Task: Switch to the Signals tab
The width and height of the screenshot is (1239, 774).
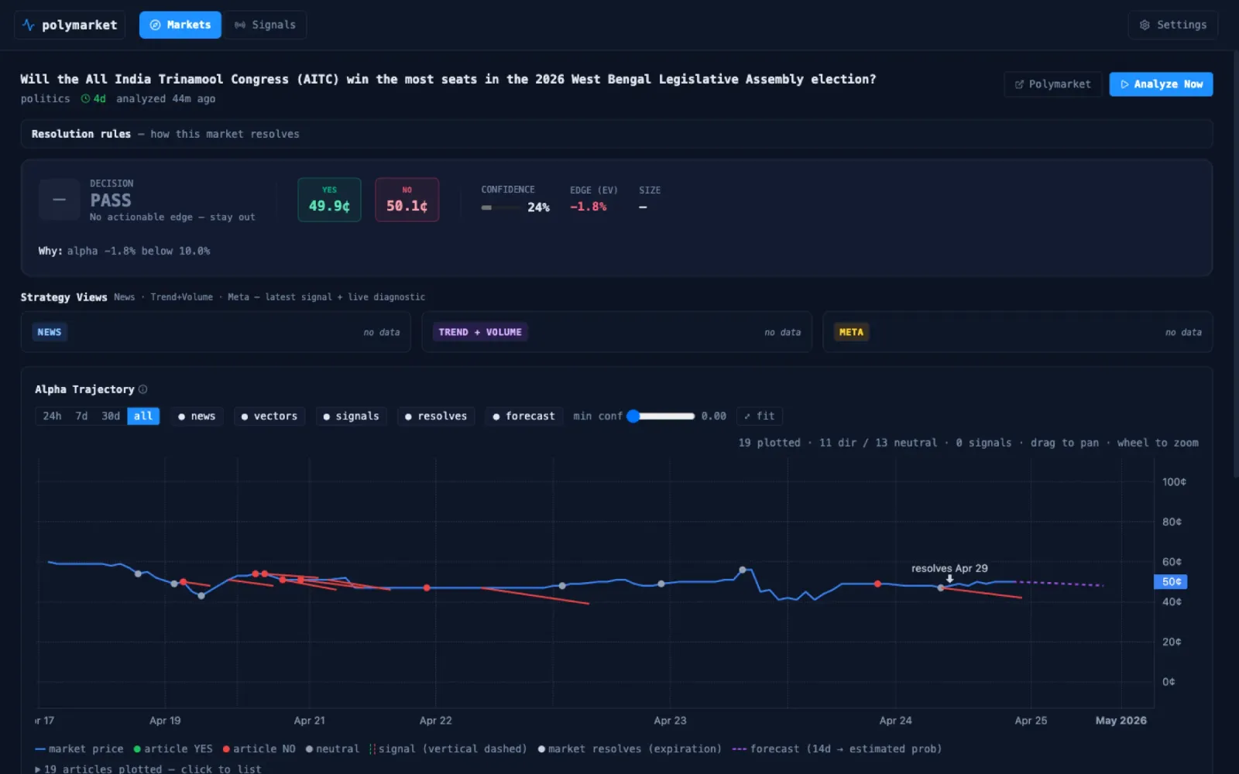Action: (x=265, y=25)
